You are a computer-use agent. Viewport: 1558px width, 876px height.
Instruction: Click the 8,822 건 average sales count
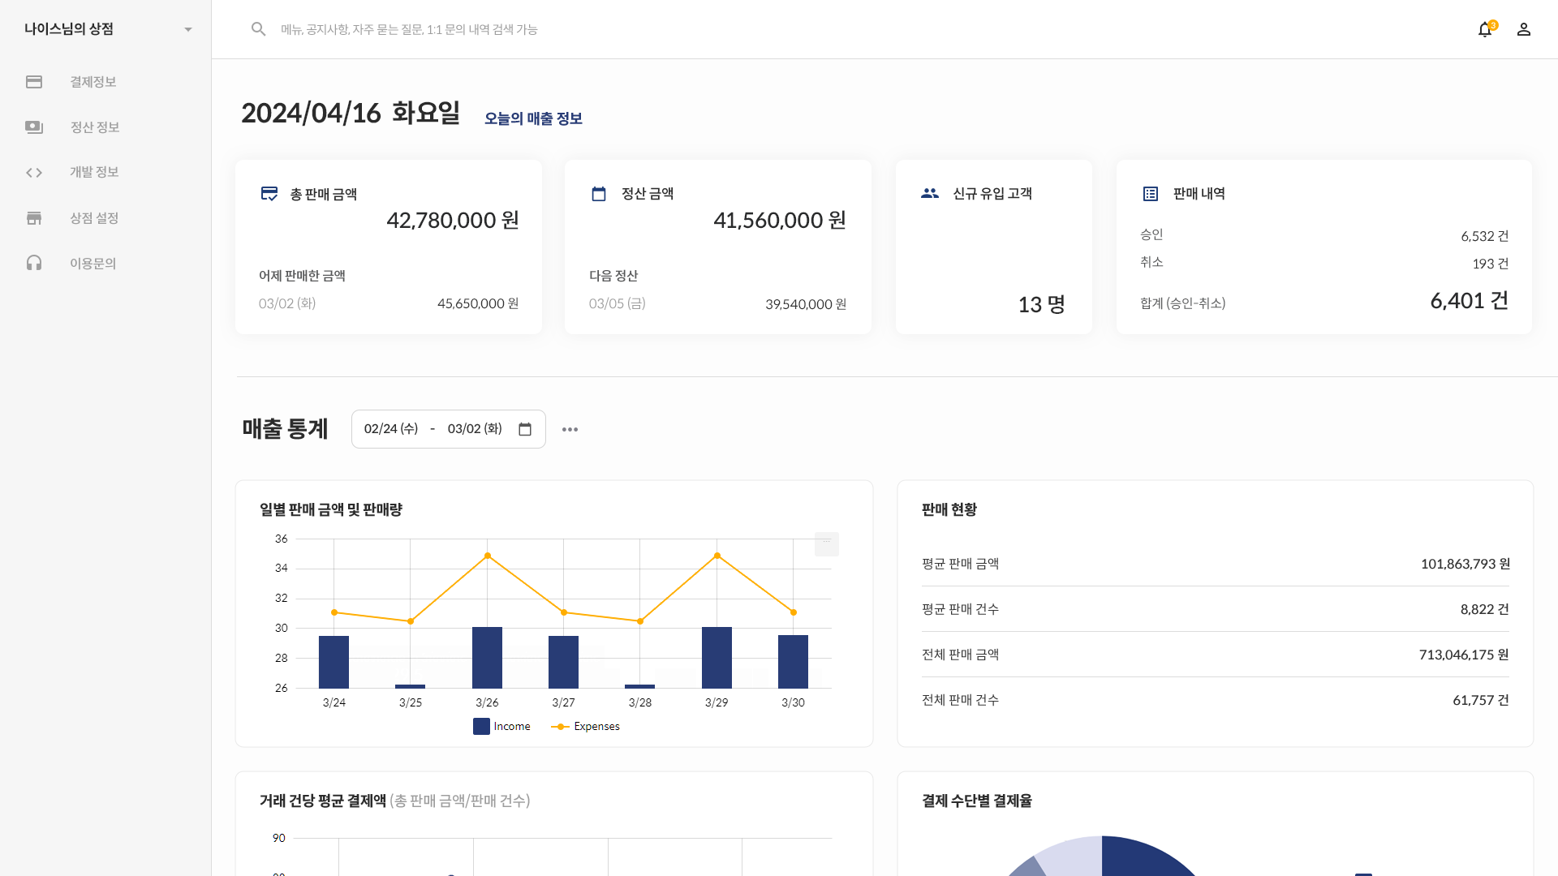[x=1485, y=609]
